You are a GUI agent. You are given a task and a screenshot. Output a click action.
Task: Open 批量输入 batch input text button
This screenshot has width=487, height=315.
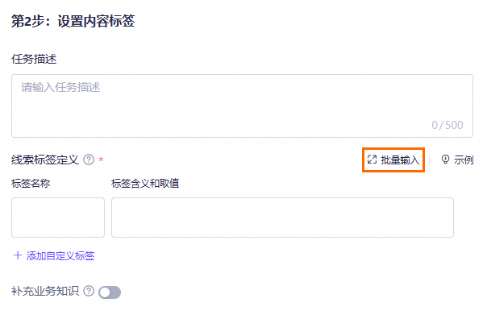pos(400,160)
